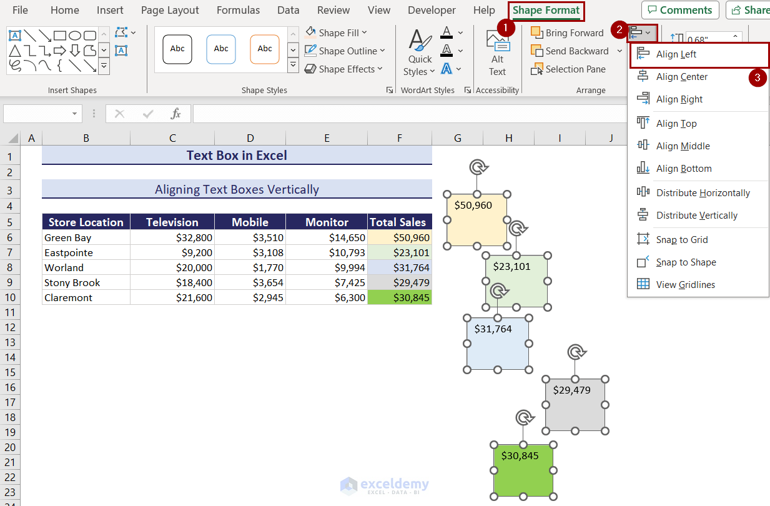770x506 pixels.
Task: Pick the orange outlined Abc shape style
Action: pos(265,49)
